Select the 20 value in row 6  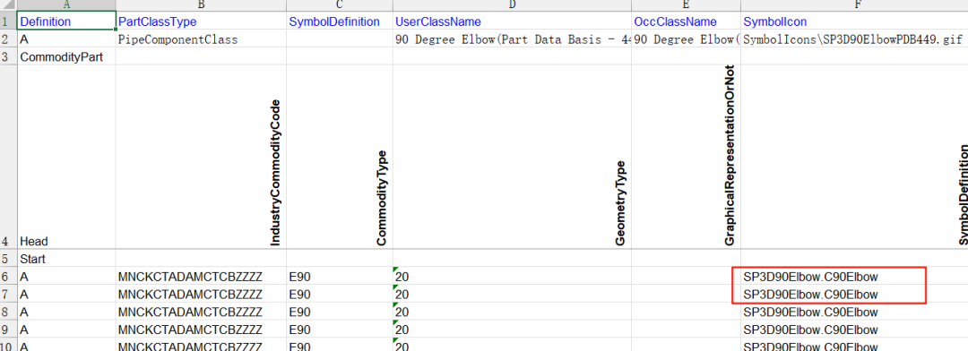(x=512, y=277)
